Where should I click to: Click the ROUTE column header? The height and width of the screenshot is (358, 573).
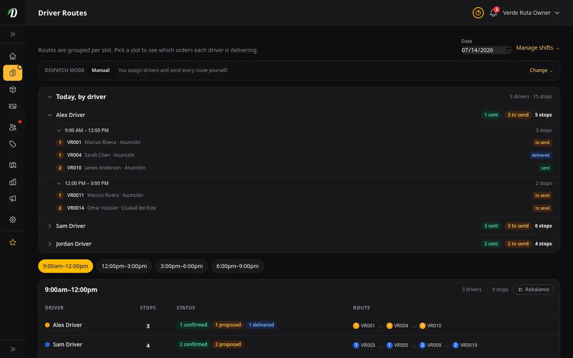361,308
